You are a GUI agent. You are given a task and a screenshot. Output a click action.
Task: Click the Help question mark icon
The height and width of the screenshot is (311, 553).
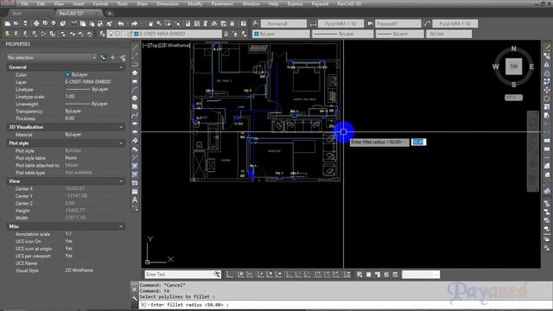click(244, 23)
